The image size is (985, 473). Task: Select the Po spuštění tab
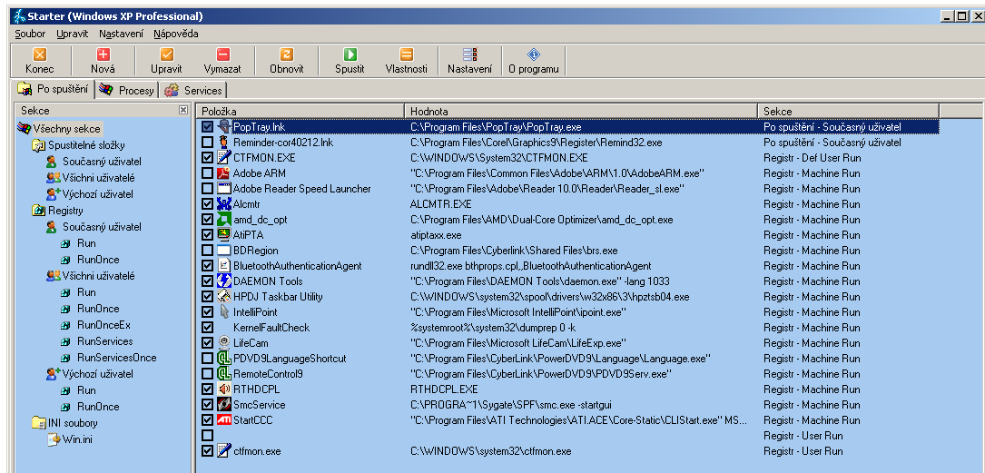(x=54, y=89)
